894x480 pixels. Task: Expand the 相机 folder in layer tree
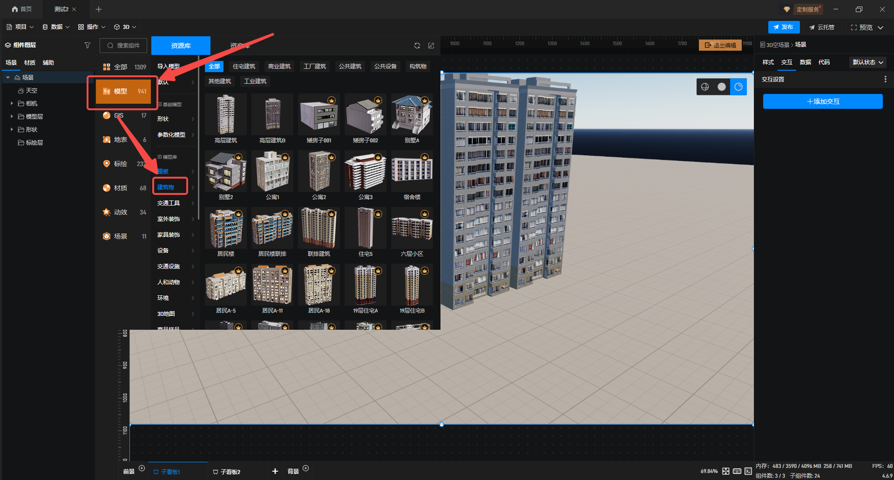click(12, 103)
